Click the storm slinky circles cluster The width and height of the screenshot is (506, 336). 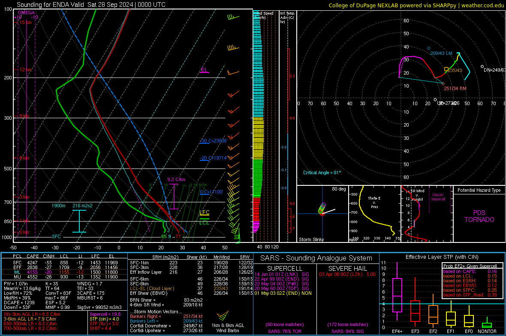tap(322, 209)
